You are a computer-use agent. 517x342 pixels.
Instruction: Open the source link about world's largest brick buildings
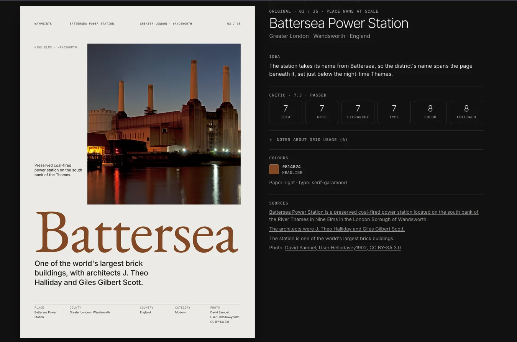click(x=332, y=239)
